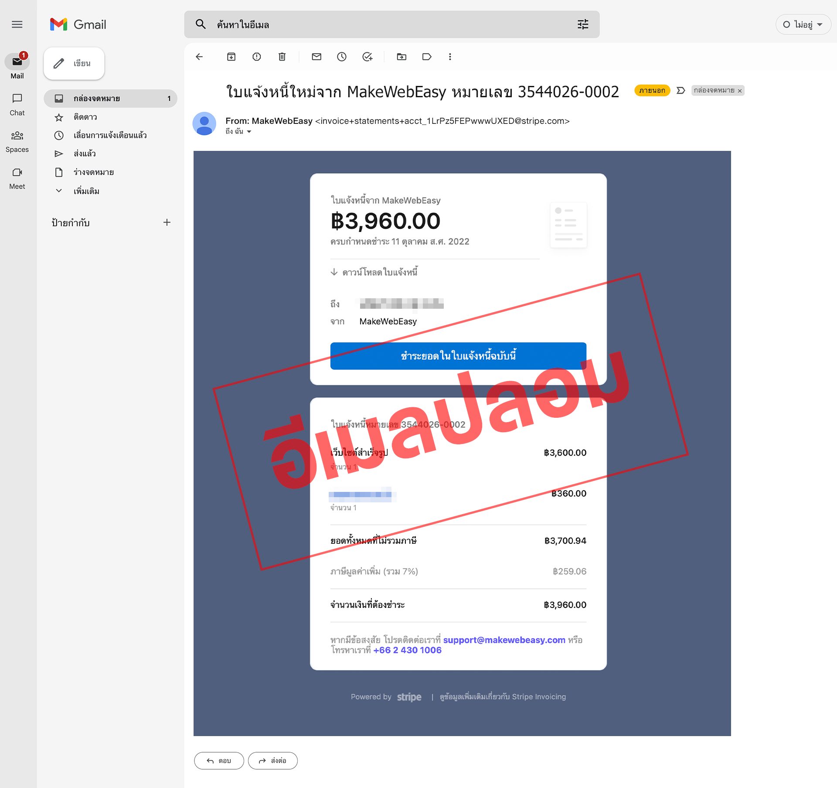Open more options three-dot menu

pyautogui.click(x=450, y=57)
